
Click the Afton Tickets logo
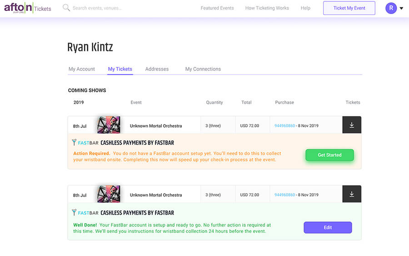tap(27, 8)
